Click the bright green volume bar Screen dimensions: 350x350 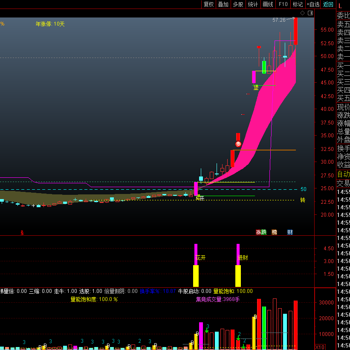coord(264,328)
